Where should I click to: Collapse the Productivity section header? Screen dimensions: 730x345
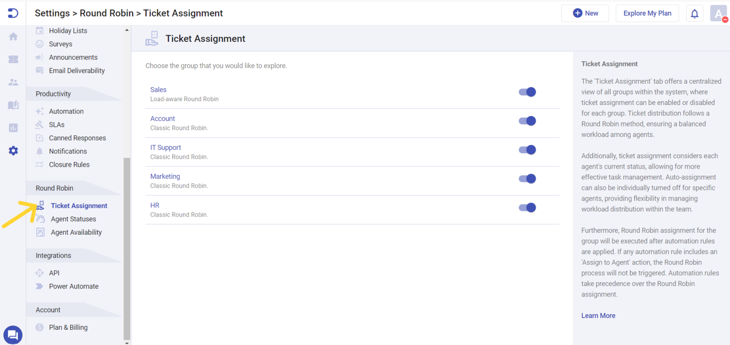pos(54,94)
